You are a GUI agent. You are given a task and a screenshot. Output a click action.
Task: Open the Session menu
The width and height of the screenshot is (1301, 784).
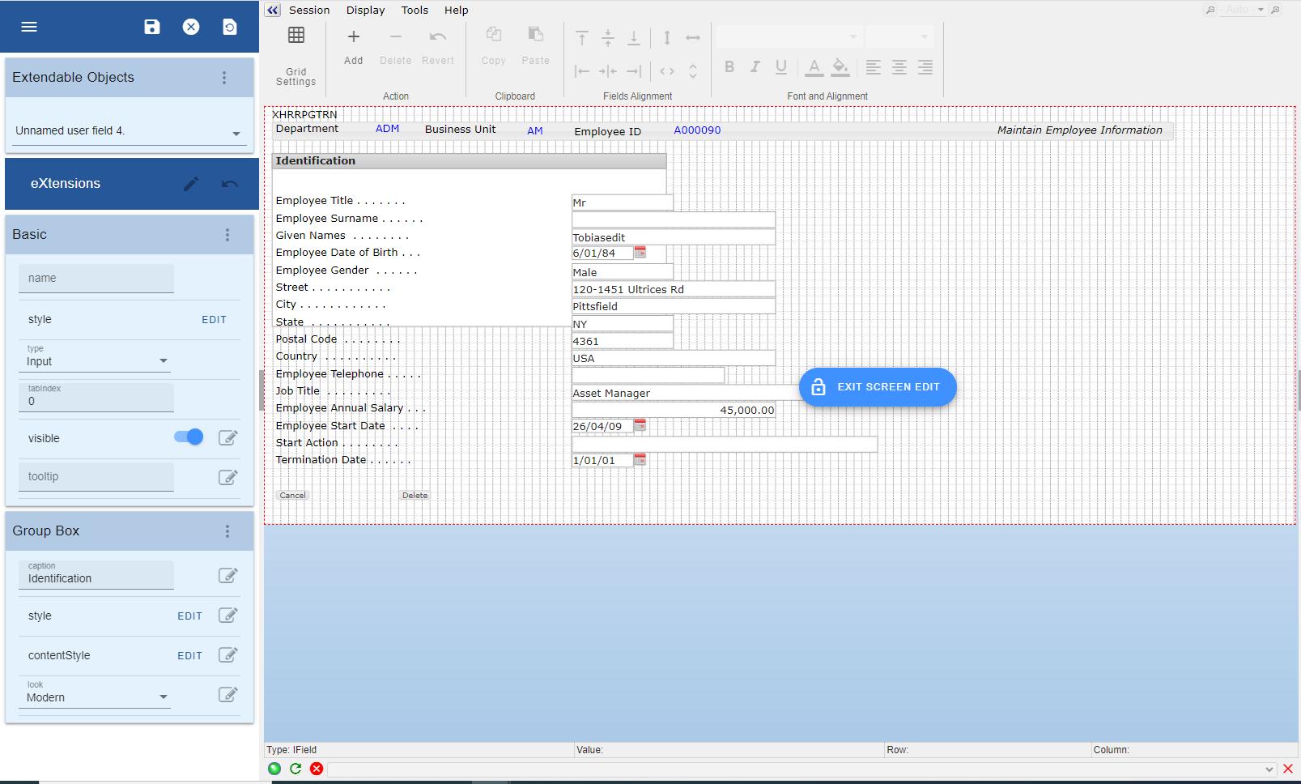[309, 11]
